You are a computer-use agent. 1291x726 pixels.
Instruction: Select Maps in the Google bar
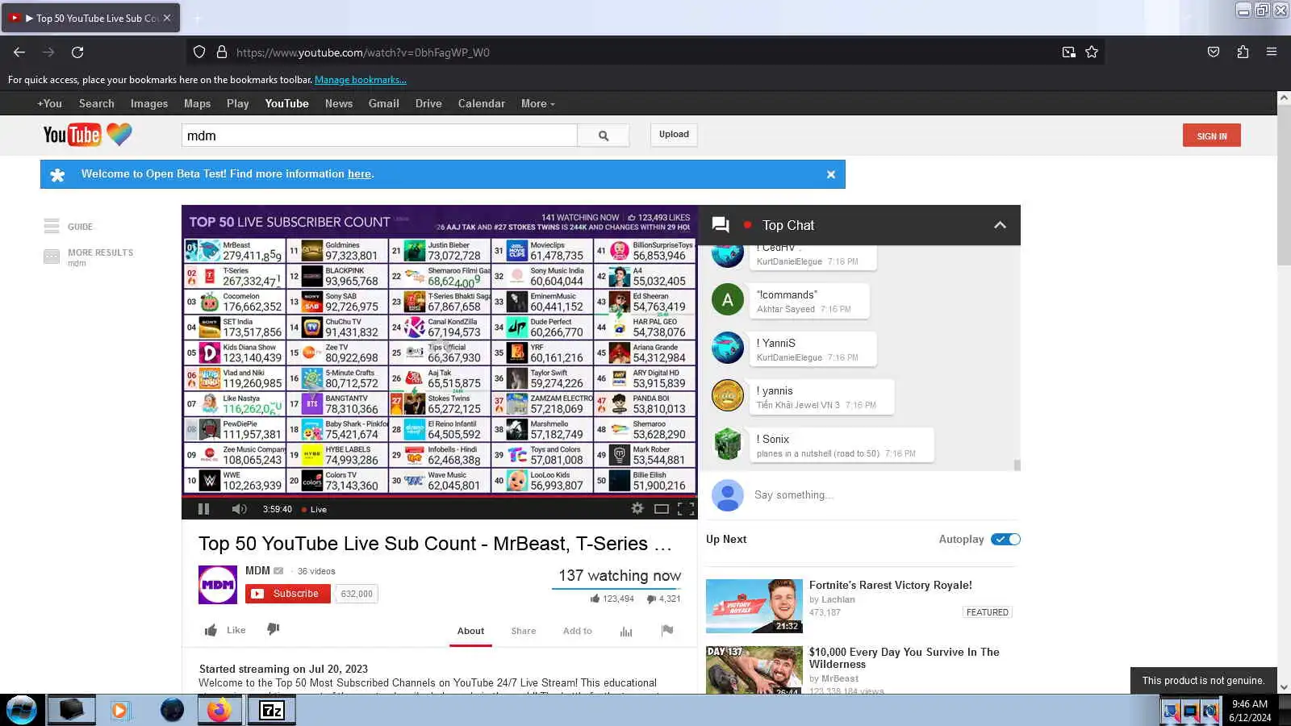tap(197, 103)
